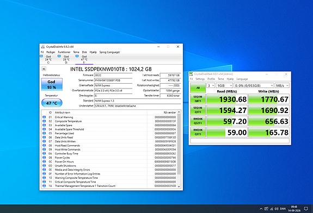
Task: Open the Funktioner menu in CrystalDiskInfo
Action: [x=64, y=52]
